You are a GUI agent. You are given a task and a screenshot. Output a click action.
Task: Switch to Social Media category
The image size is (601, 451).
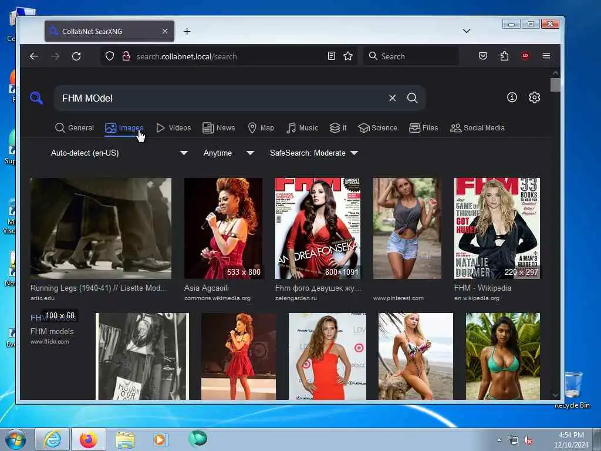pyautogui.click(x=477, y=127)
